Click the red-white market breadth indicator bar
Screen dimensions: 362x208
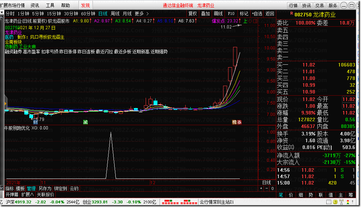pyautogui.click(x=179, y=202)
